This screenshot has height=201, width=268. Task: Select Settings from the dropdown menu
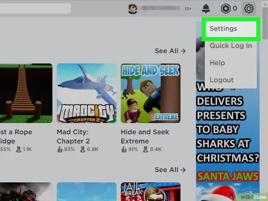point(231,29)
